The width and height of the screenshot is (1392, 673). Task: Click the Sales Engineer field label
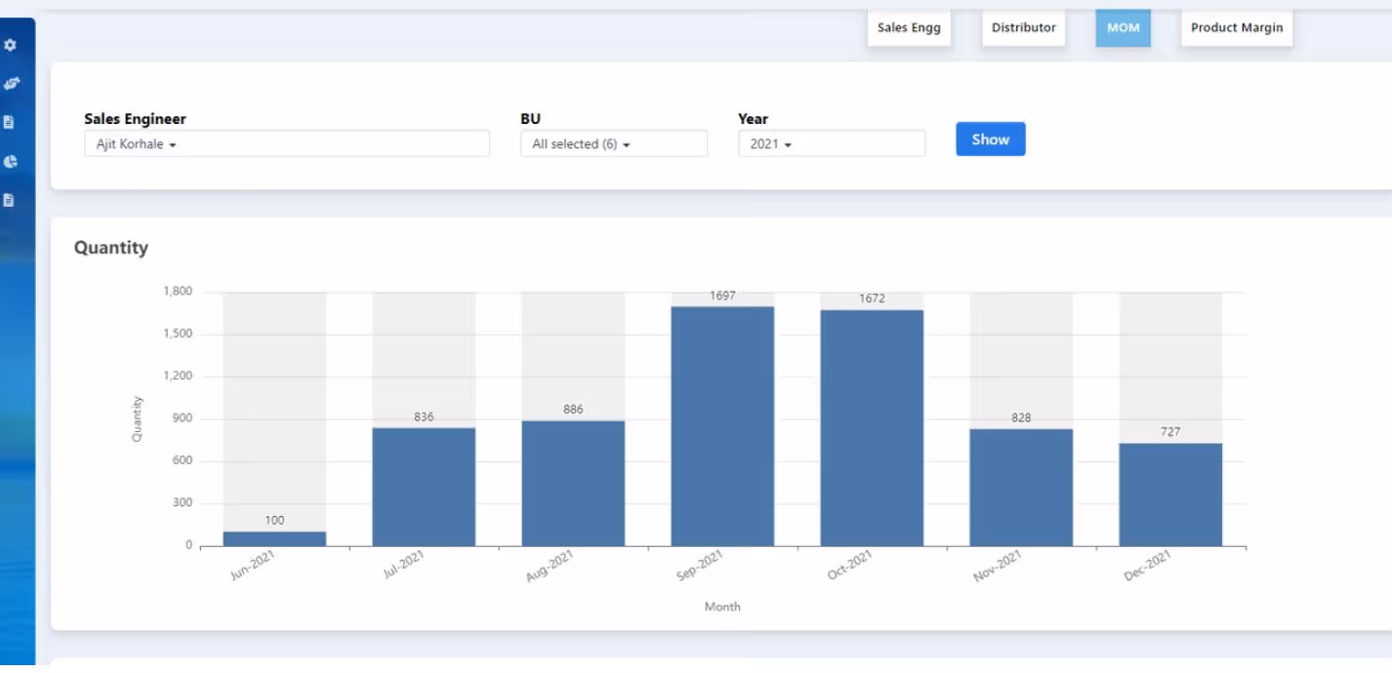135,119
